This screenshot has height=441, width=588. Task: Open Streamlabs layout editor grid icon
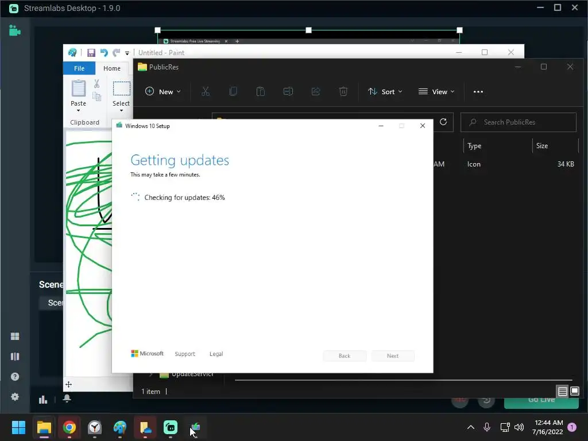15,336
